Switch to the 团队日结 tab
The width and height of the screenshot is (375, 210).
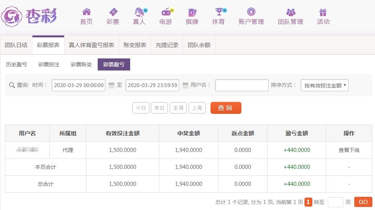click(x=16, y=45)
